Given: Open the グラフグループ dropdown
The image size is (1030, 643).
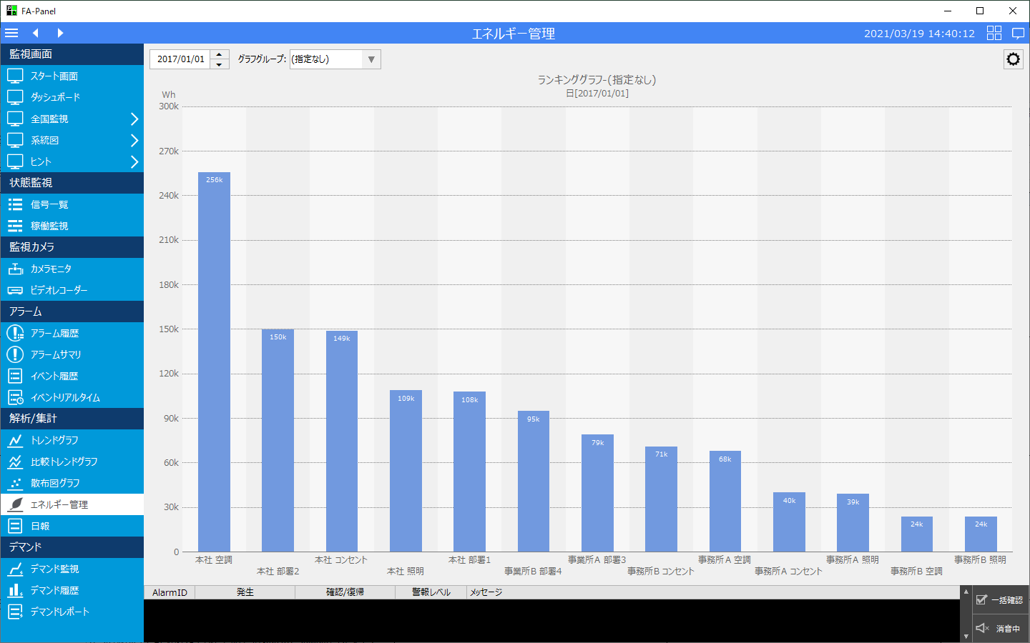Looking at the screenshot, I should pyautogui.click(x=335, y=59).
